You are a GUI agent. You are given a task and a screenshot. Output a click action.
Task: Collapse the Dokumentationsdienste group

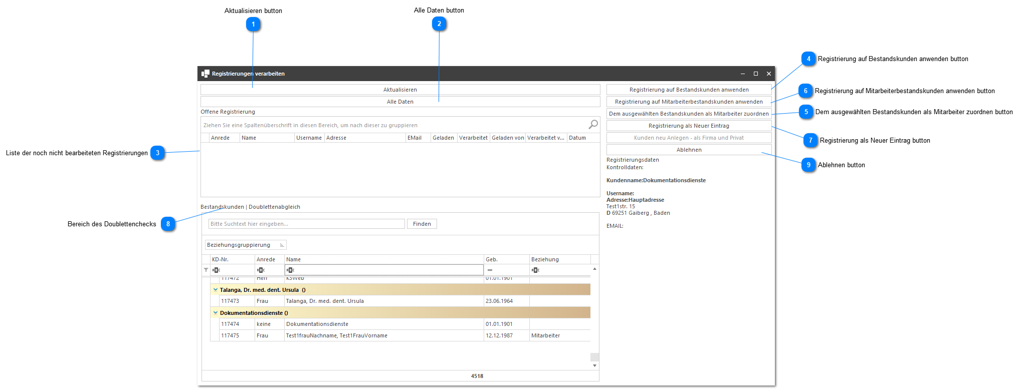click(x=216, y=312)
